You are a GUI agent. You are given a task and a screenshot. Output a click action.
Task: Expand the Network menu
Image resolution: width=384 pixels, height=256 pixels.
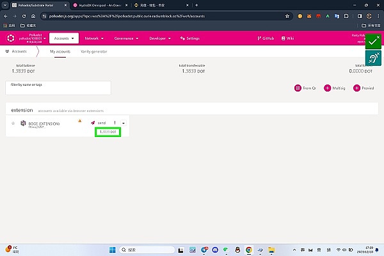point(94,38)
